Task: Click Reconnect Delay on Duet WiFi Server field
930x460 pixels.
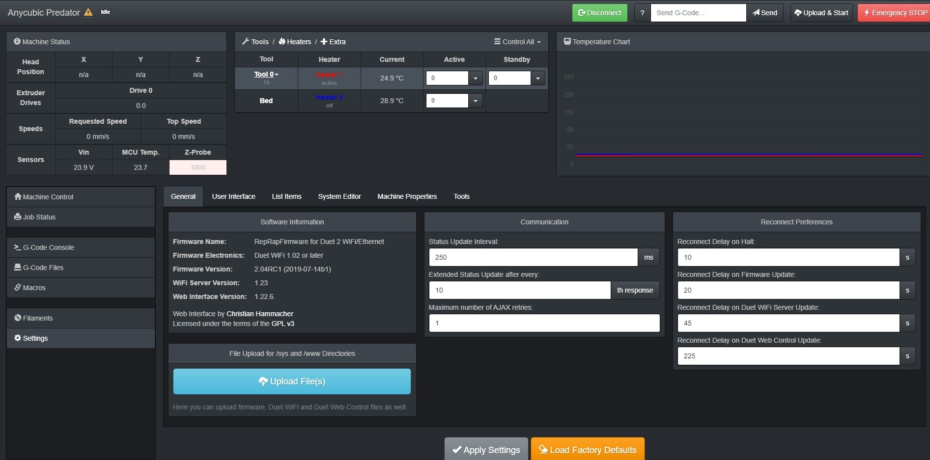Action: click(789, 323)
